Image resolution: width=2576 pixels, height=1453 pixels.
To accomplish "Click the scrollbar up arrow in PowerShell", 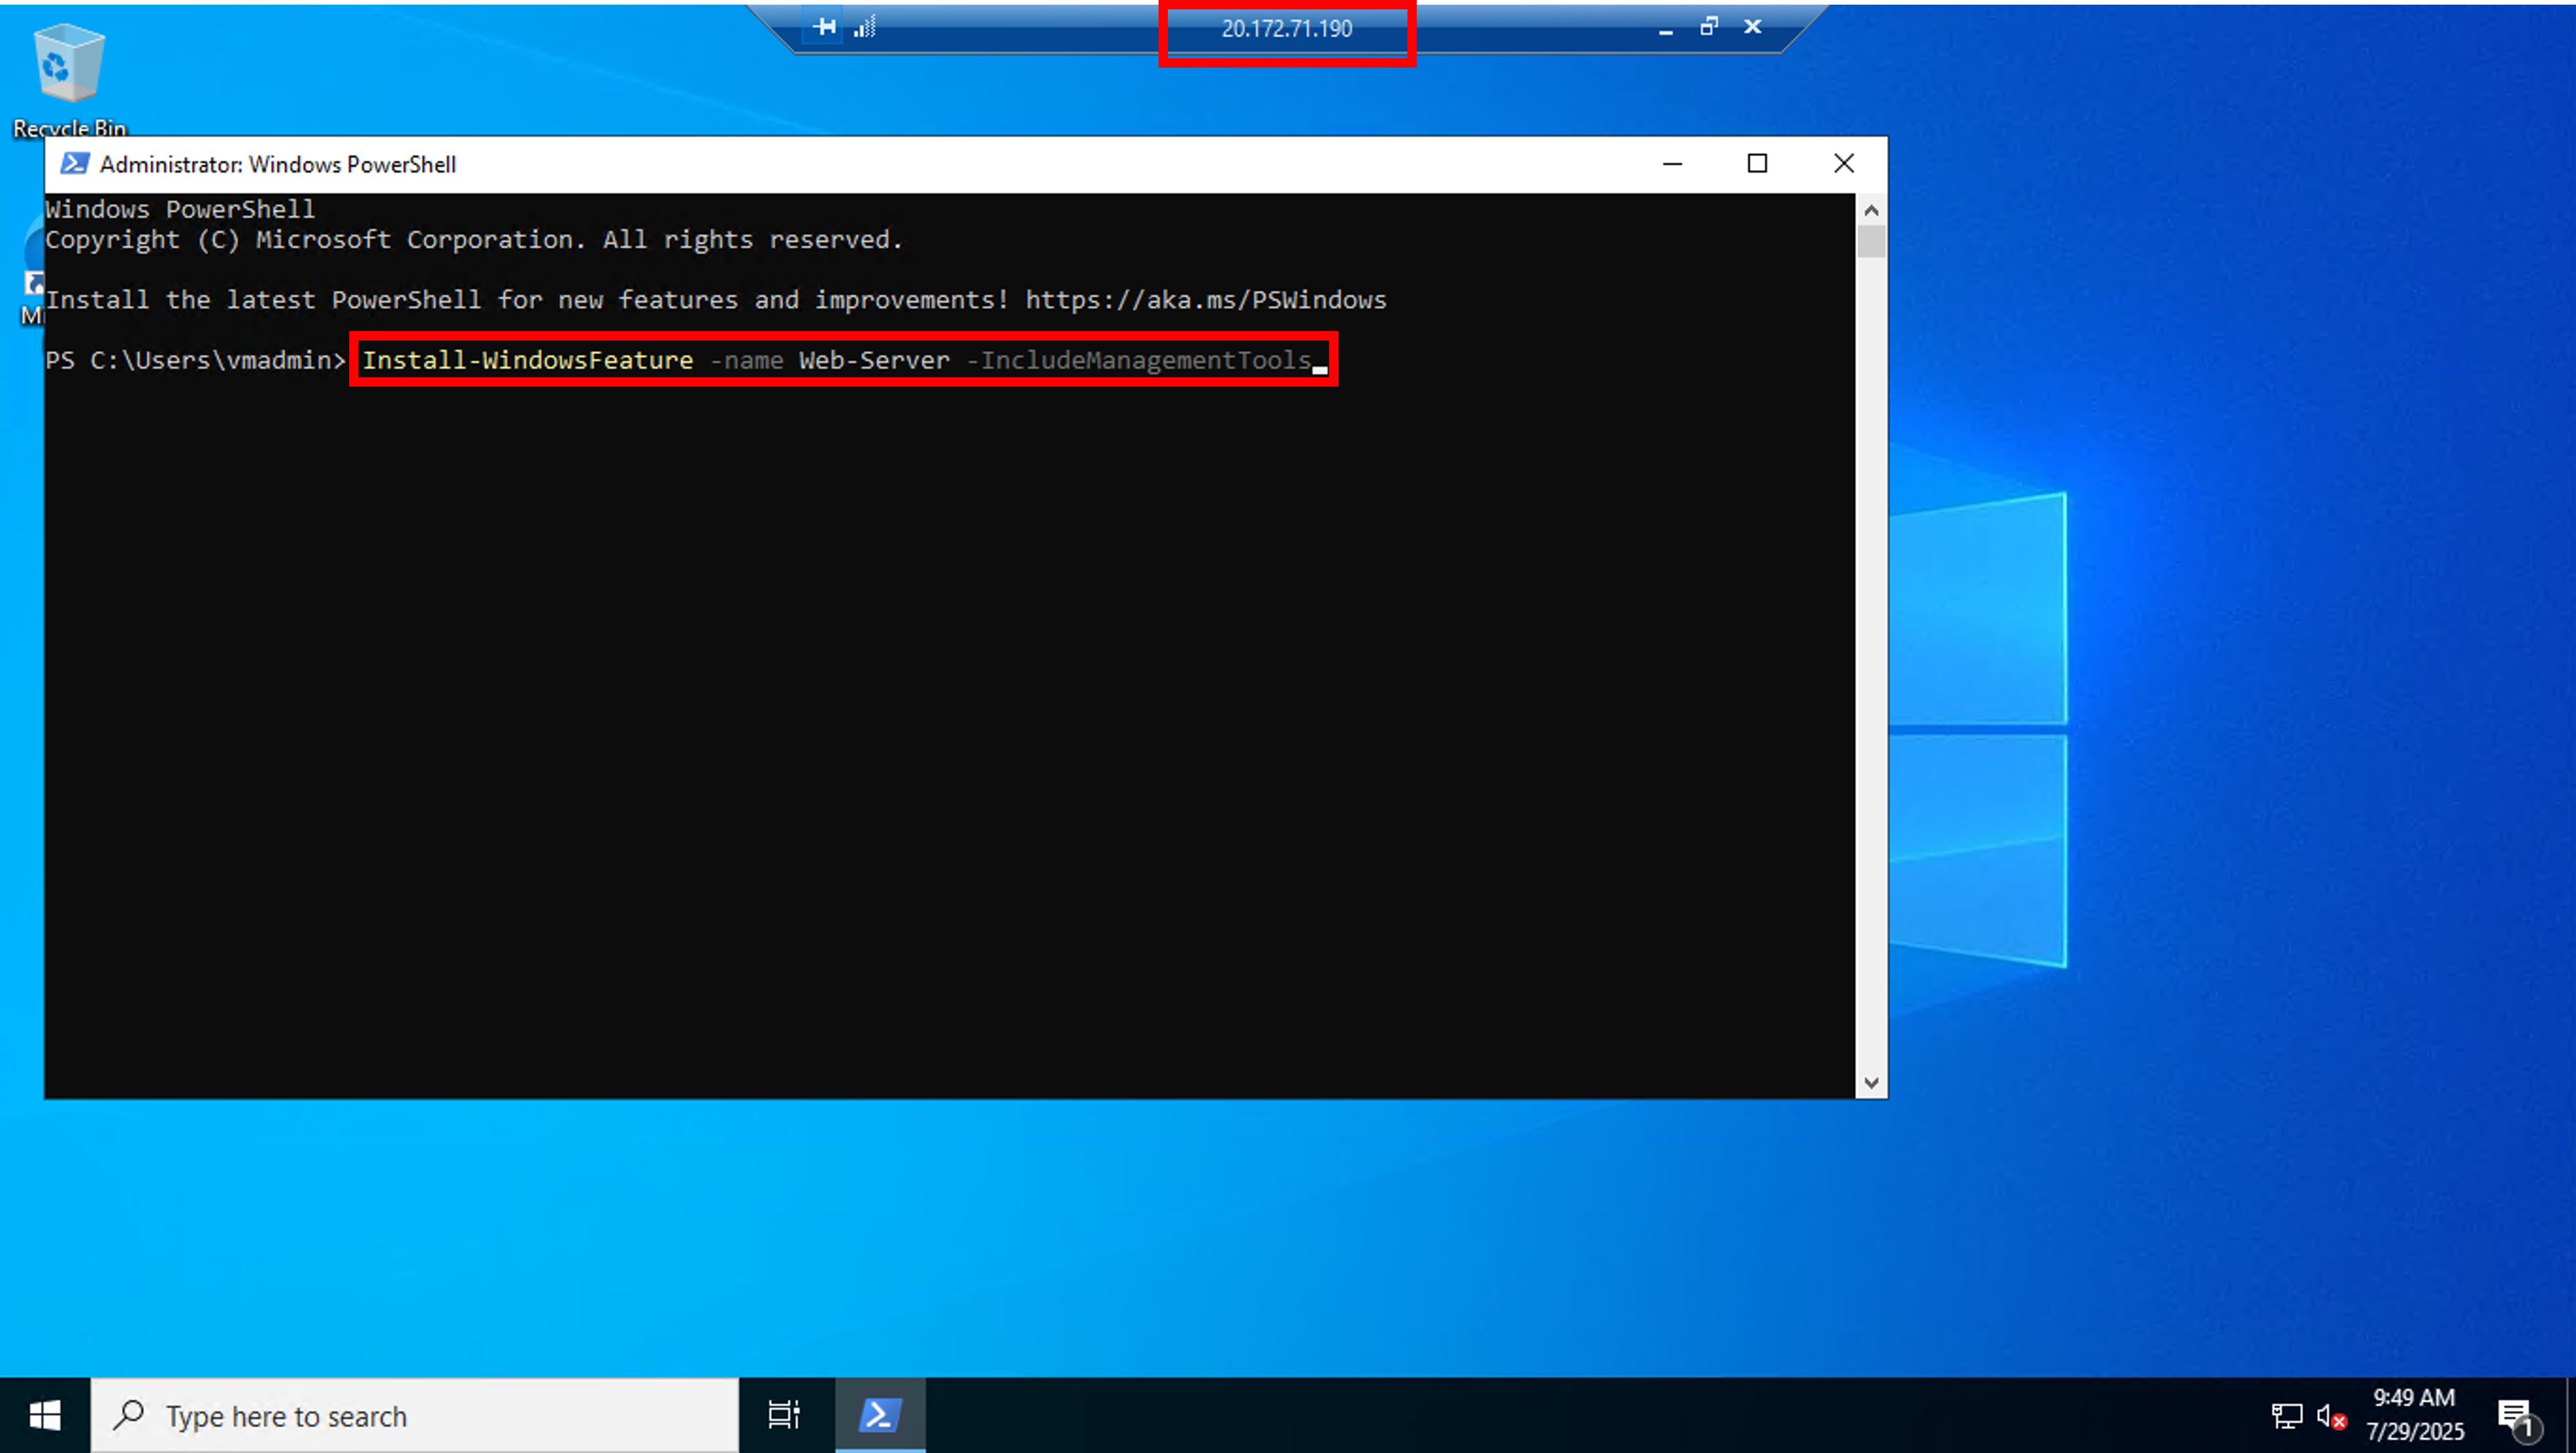I will (1871, 210).
